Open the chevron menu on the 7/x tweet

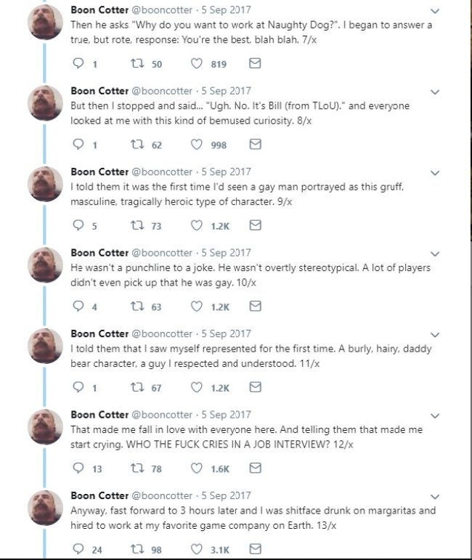(x=435, y=11)
